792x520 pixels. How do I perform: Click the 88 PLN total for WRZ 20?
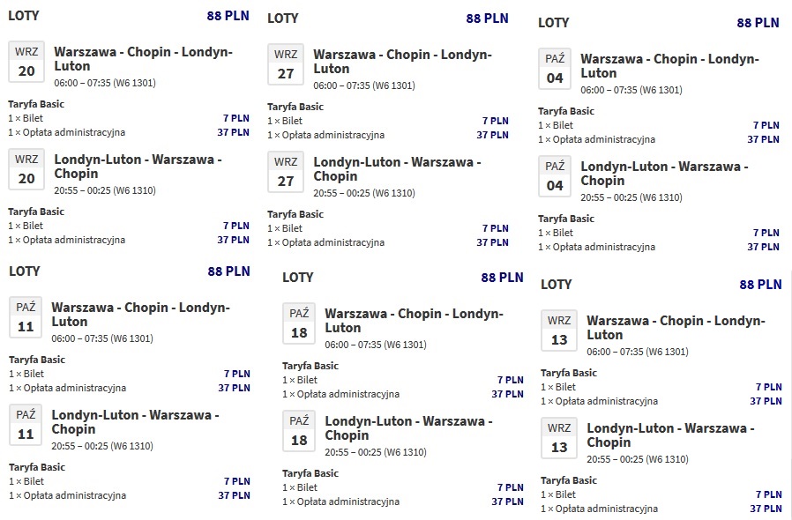(x=228, y=16)
